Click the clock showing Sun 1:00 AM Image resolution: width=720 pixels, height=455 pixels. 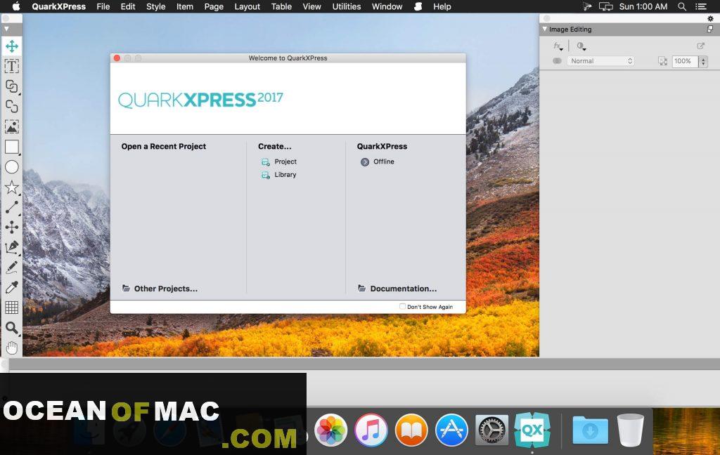coord(643,6)
